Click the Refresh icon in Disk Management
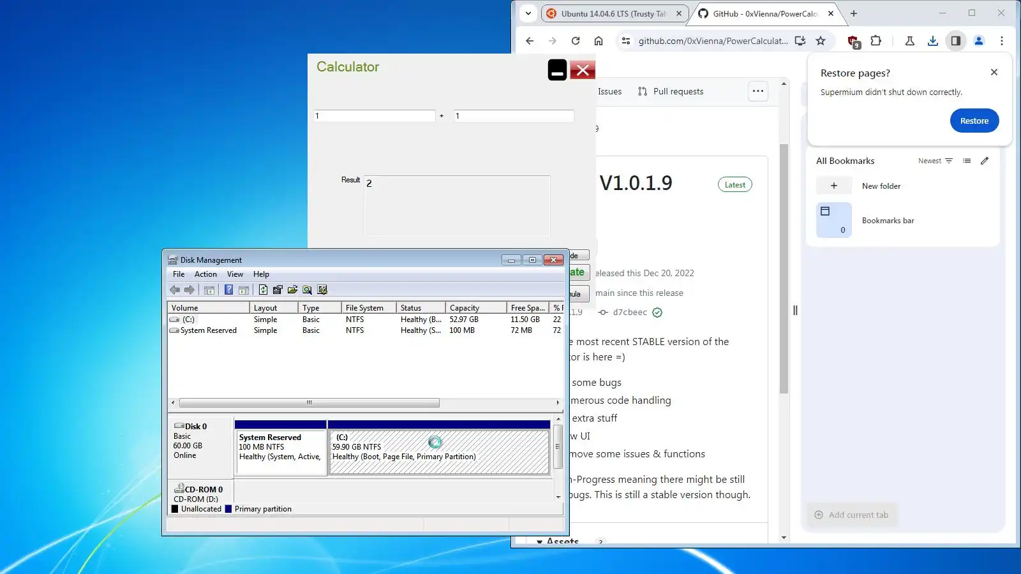 [263, 290]
